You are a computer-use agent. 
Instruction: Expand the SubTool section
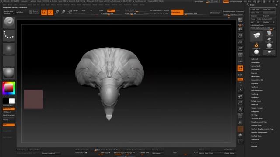pos(255,59)
